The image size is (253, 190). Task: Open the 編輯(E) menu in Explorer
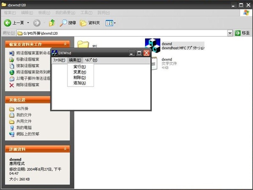27,13
